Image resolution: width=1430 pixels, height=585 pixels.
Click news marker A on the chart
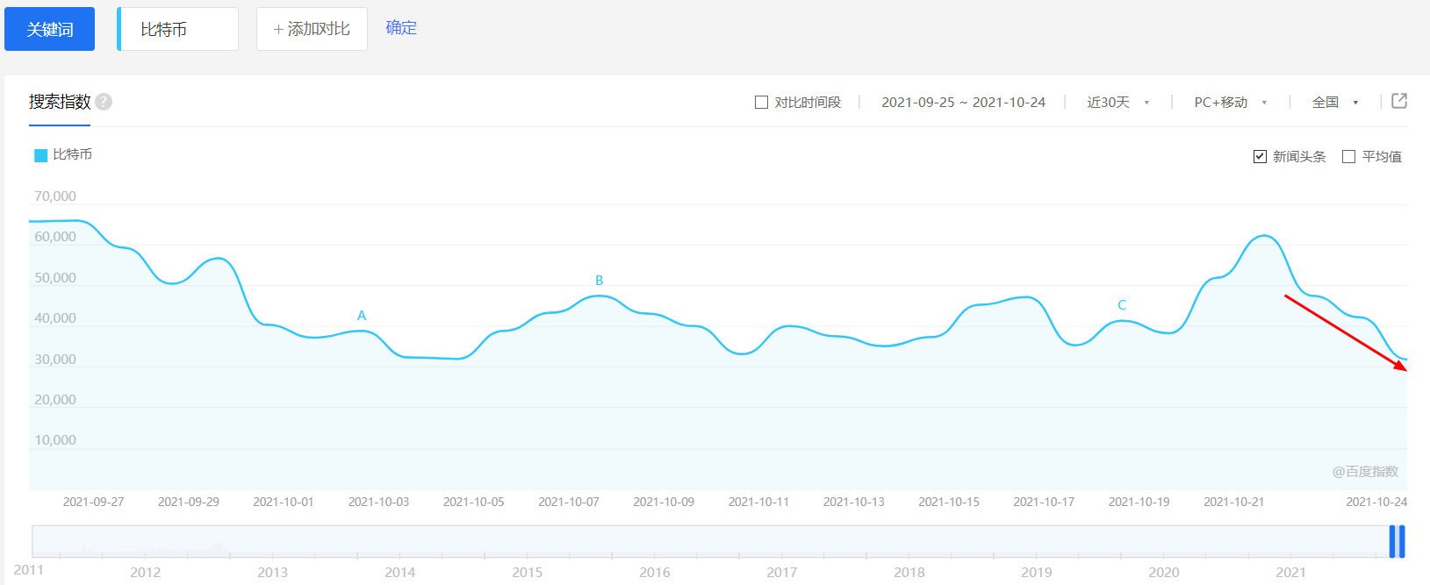362,316
